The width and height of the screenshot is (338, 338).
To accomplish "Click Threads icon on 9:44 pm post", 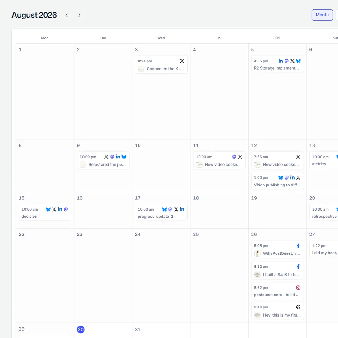I will point(298,307).
